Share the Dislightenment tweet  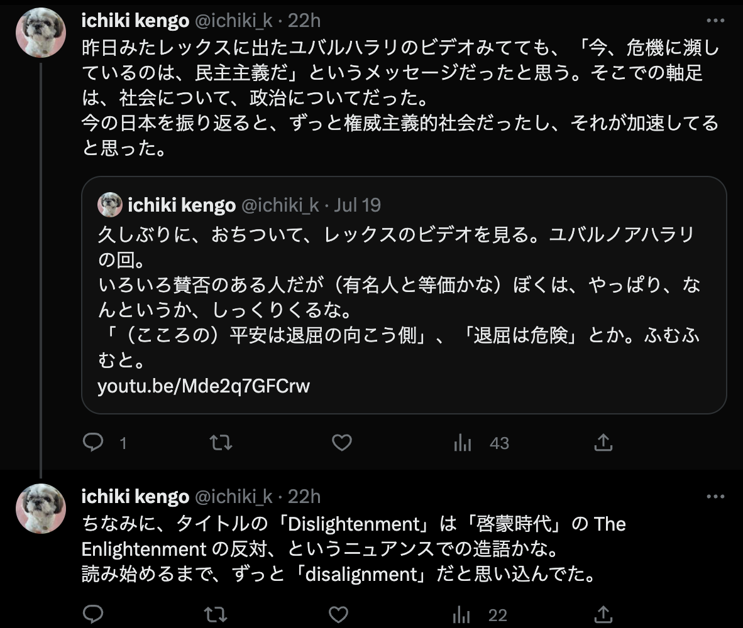pos(603,614)
